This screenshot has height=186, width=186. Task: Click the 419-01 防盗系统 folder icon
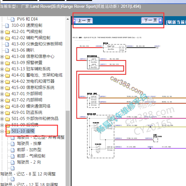[x=7, y=113]
